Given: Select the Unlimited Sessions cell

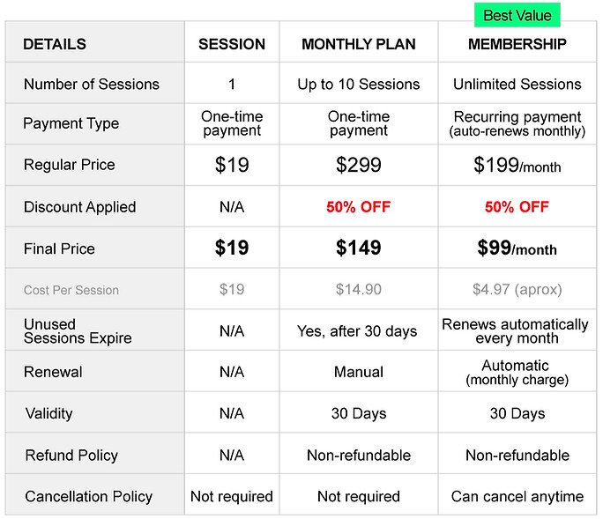Looking at the screenshot, I should pos(517,85).
